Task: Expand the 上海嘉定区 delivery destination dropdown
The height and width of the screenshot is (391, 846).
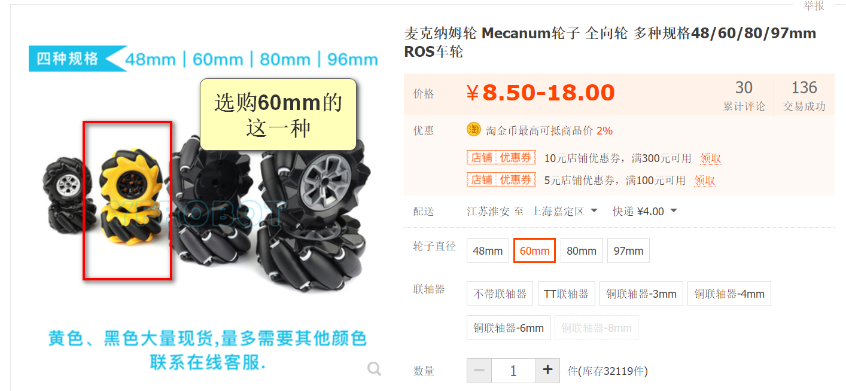Action: (x=565, y=211)
